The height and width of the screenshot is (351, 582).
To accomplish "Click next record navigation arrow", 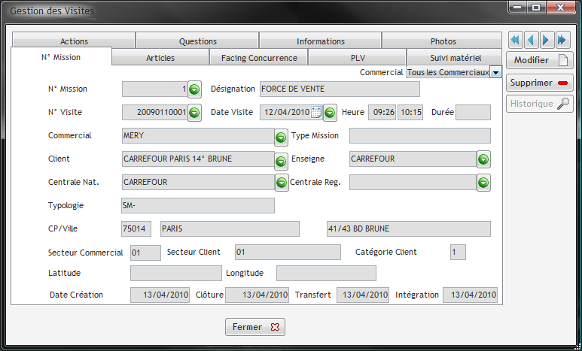I will [x=547, y=40].
